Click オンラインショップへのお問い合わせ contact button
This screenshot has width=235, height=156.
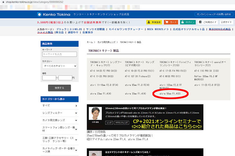point(214,14)
